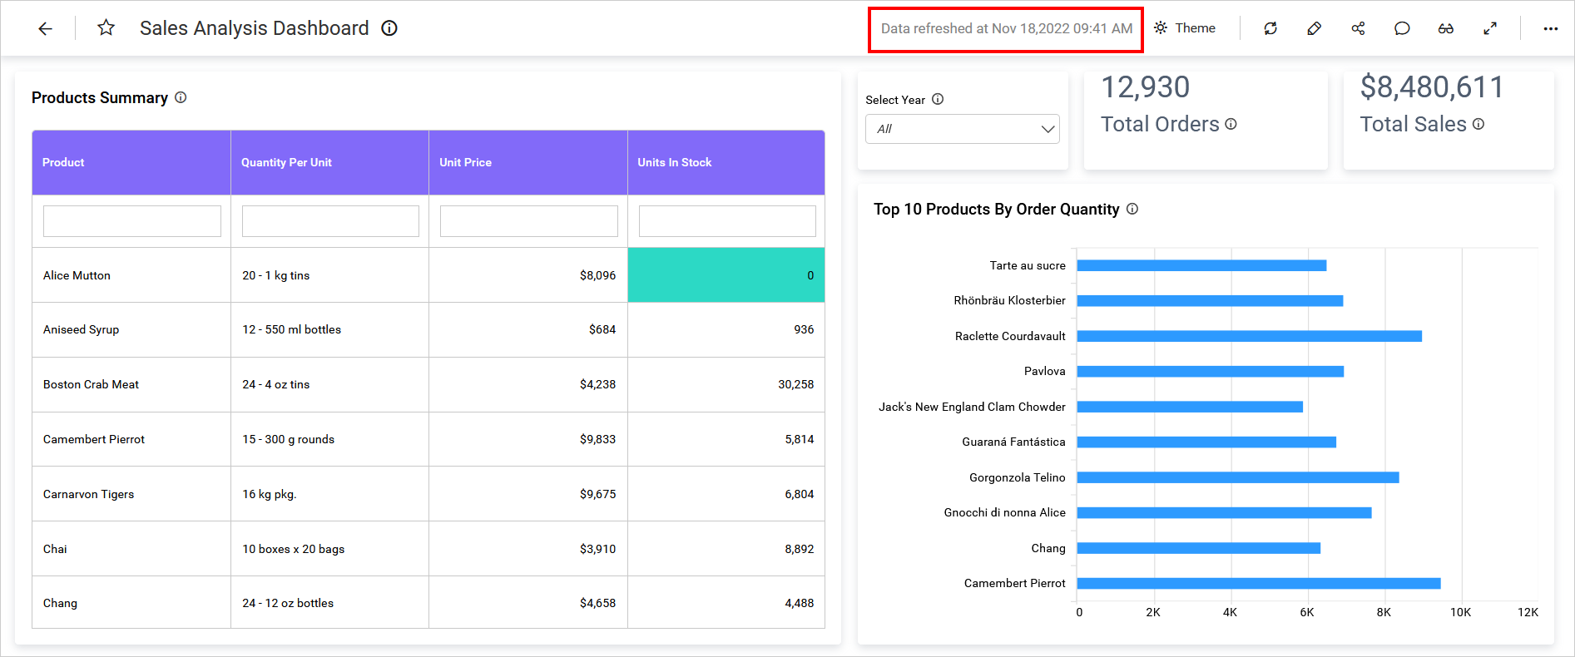This screenshot has width=1575, height=657.
Task: Click info icon beside Products Summary
Action: pos(181,97)
